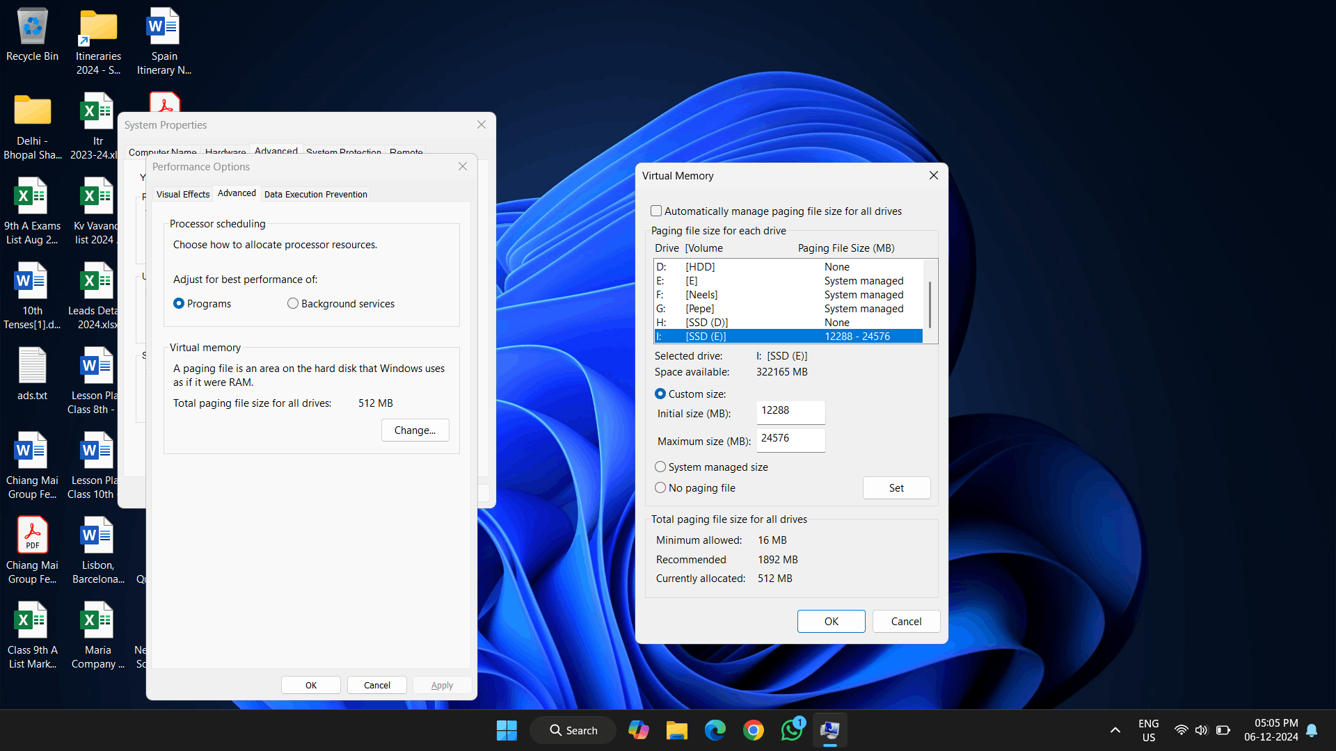
Task: Open the Recycle Bin desktop icon
Action: (x=32, y=28)
